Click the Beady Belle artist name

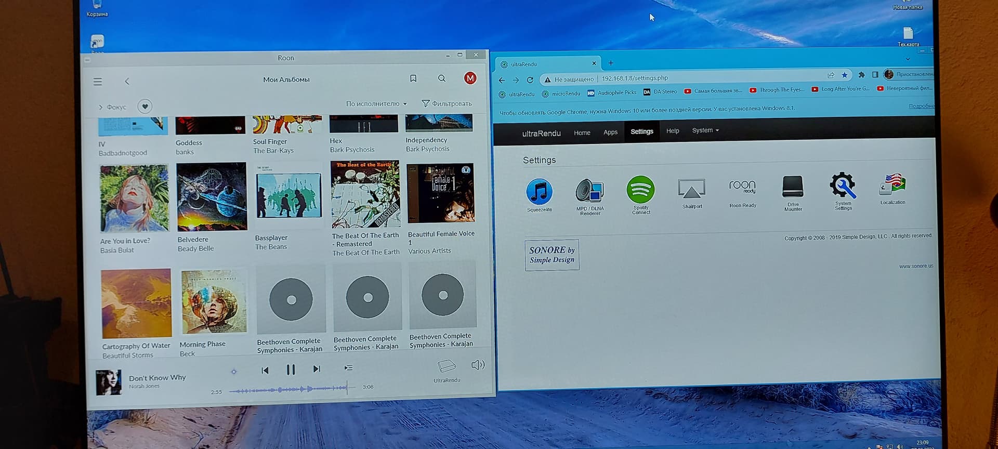pyautogui.click(x=195, y=249)
